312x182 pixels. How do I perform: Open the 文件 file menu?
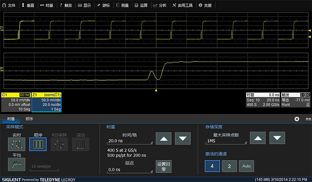click(x=9, y=5)
